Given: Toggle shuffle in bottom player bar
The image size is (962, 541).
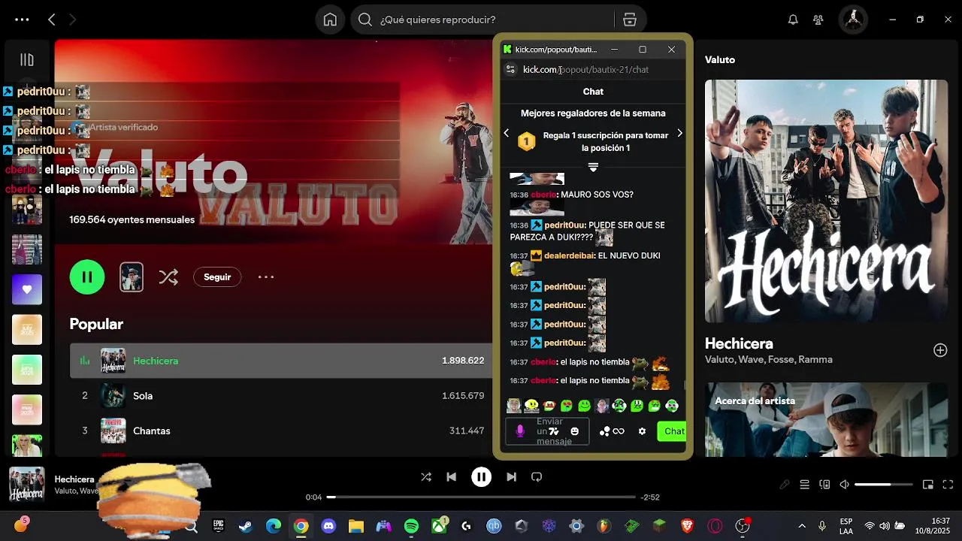Looking at the screenshot, I should [426, 477].
